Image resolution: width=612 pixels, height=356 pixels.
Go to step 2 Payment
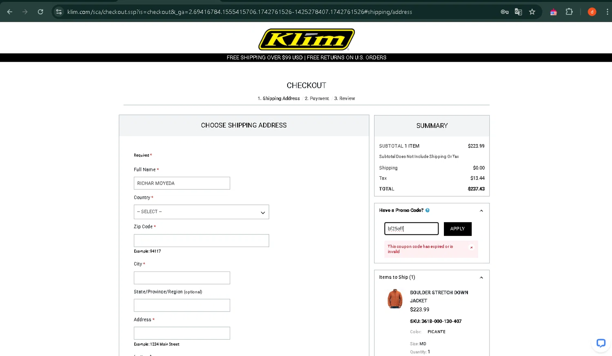[x=317, y=98]
